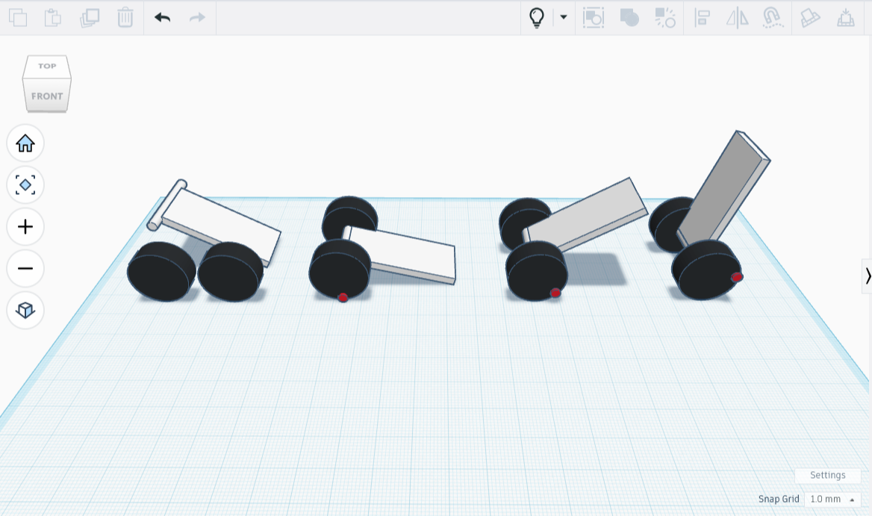This screenshot has width=872, height=516.
Task: Click the FRONT face of the view cube
Action: [x=47, y=96]
